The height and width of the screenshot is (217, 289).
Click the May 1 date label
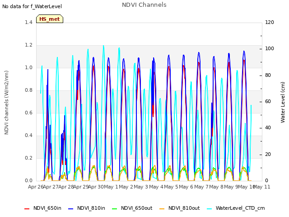[x=111, y=187]
